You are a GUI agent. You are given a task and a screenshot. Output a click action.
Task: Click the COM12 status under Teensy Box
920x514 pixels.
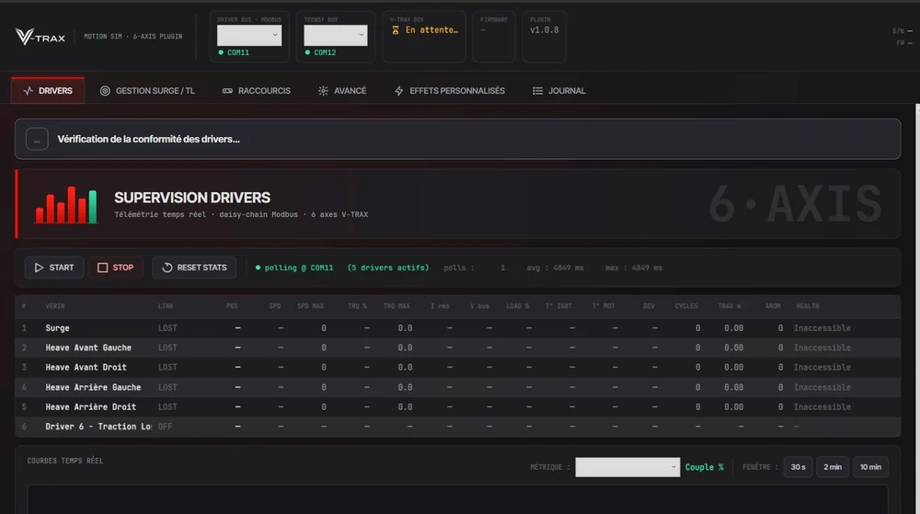[x=320, y=52]
